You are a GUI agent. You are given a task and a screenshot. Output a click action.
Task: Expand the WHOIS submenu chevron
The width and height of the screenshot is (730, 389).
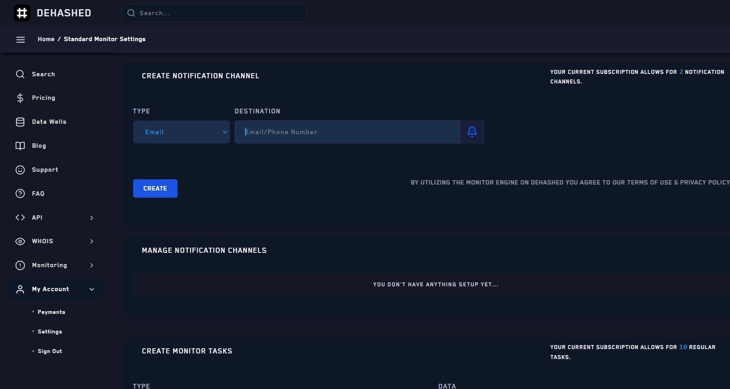click(x=92, y=241)
